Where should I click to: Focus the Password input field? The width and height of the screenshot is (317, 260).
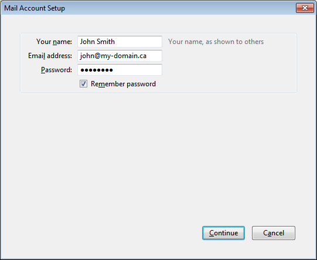[x=120, y=70]
